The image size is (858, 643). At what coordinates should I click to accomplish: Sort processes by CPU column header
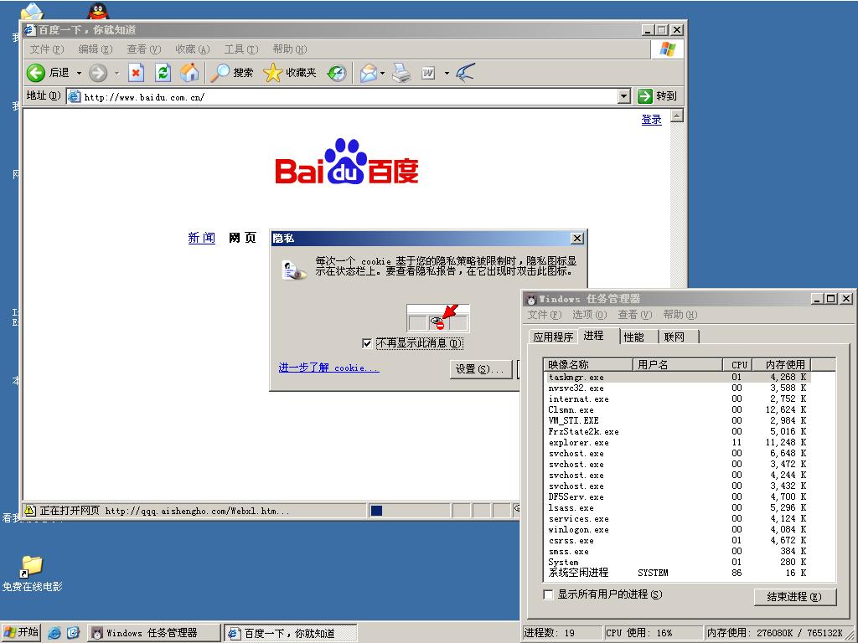(737, 365)
